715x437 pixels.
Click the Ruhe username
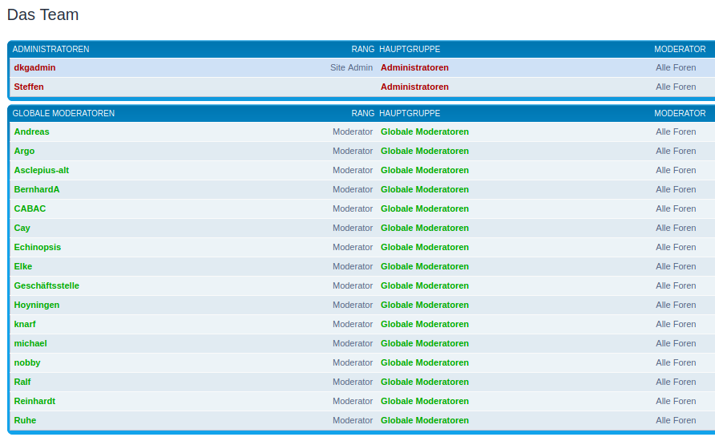[x=25, y=420]
